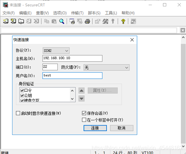Close the gray bar below the toolbar
Image resolution: width=186 pixels, height=154 pixels.
pyautogui.click(x=183, y=30)
